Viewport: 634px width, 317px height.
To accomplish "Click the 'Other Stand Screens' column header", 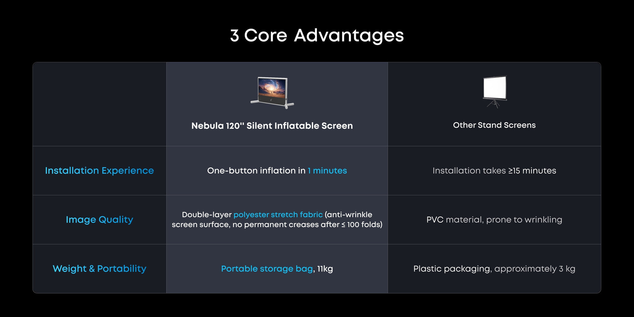I will coord(494,125).
